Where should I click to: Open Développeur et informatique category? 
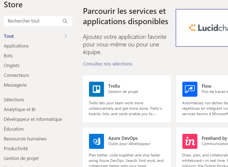tap(33, 119)
